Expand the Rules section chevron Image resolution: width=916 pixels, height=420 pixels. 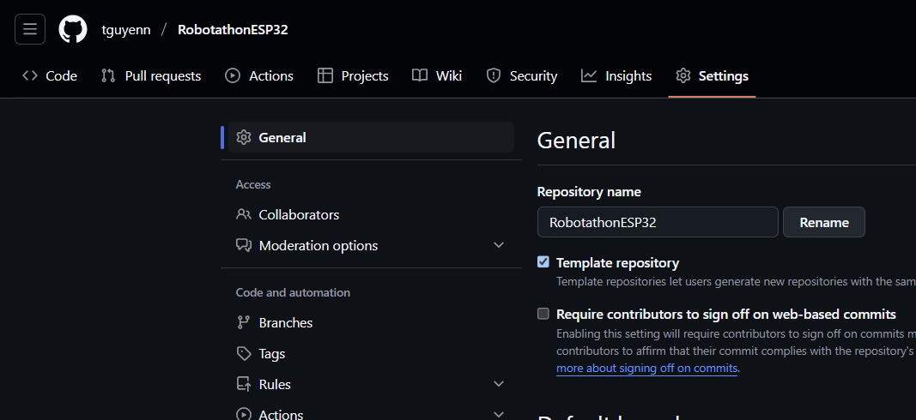[x=498, y=384]
